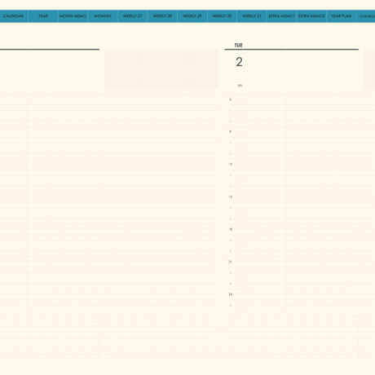Select the 15 hour label on Tuesday

[231, 196]
